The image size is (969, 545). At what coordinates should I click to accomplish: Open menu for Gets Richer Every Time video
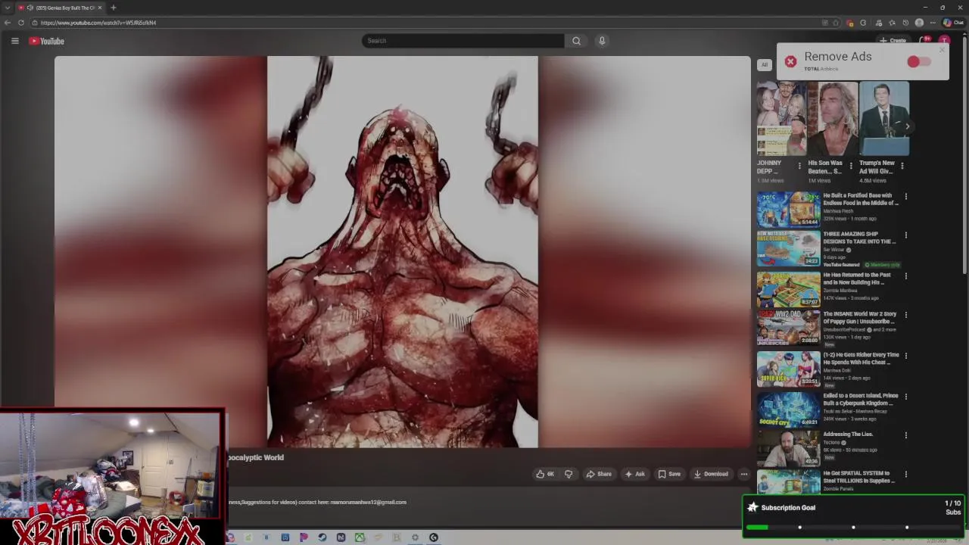(x=905, y=356)
